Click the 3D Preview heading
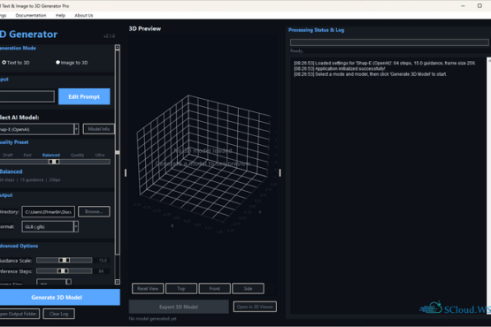The height and width of the screenshot is (327, 491). coord(145,28)
